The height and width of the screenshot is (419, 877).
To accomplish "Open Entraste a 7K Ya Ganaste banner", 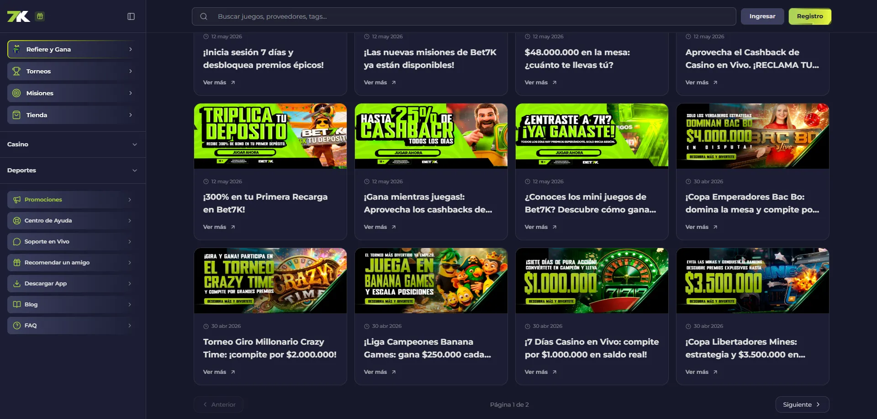I will [592, 136].
